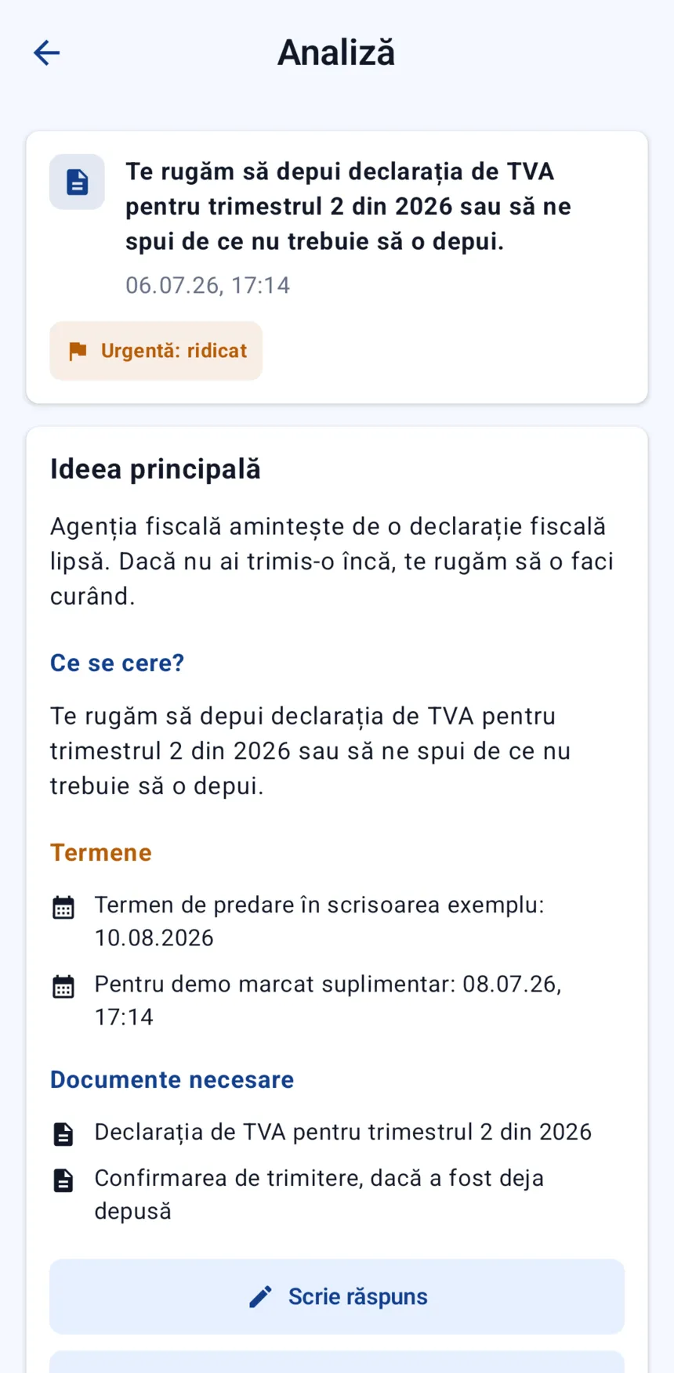Viewport: 674px width, 1373px height.
Task: Tap the Documente necesare section heading
Action: 172,1079
